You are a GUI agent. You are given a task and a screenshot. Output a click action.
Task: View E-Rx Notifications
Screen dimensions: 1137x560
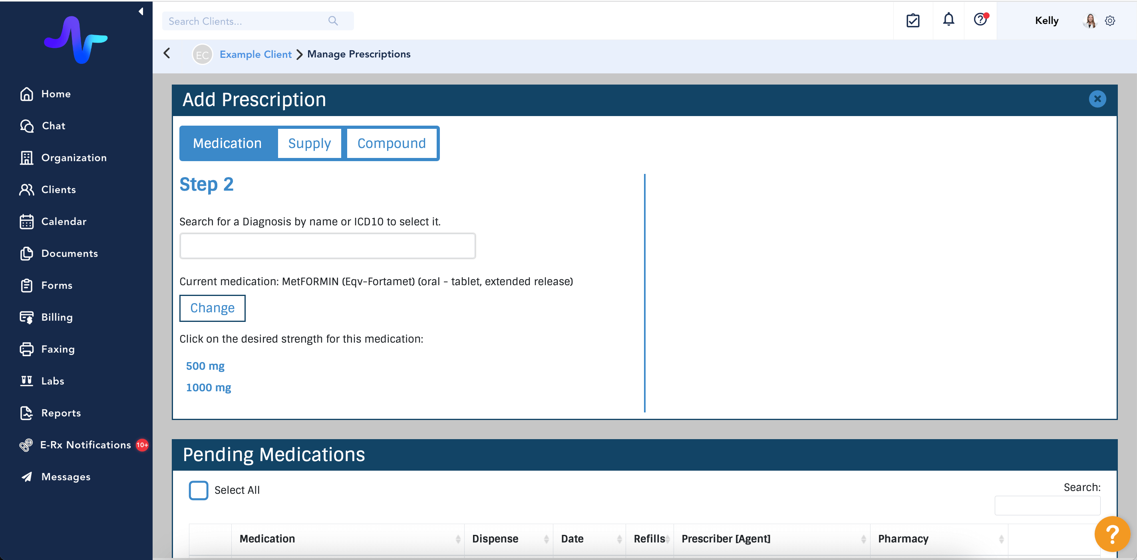pos(84,445)
